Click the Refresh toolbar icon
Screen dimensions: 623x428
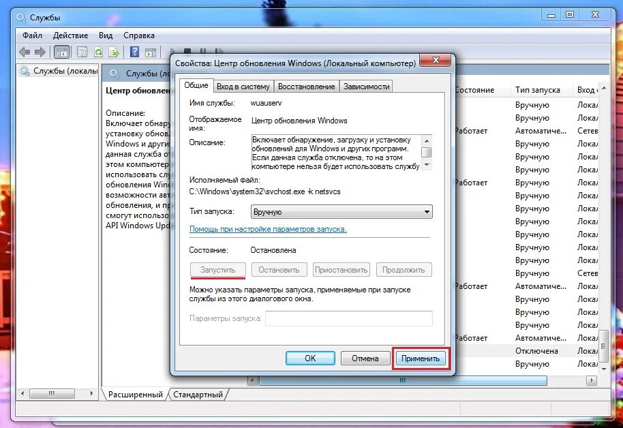click(98, 52)
